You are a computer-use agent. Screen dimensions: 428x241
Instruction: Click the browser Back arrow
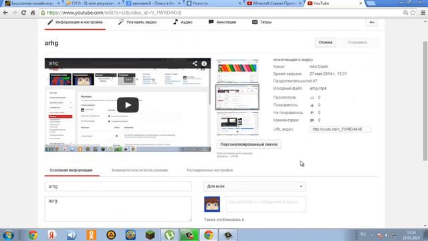click(x=5, y=13)
